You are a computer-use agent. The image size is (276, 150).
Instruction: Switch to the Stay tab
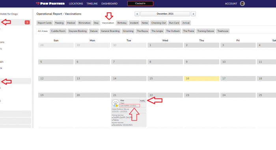pyautogui.click(x=96, y=23)
